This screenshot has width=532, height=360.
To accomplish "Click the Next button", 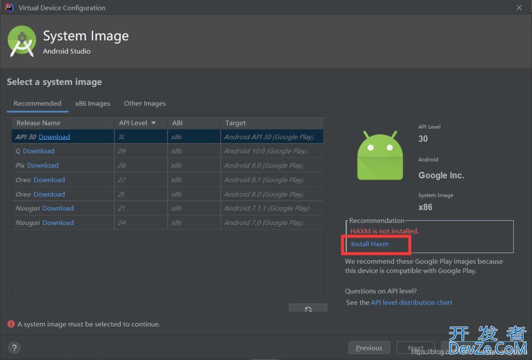I will pos(415,348).
